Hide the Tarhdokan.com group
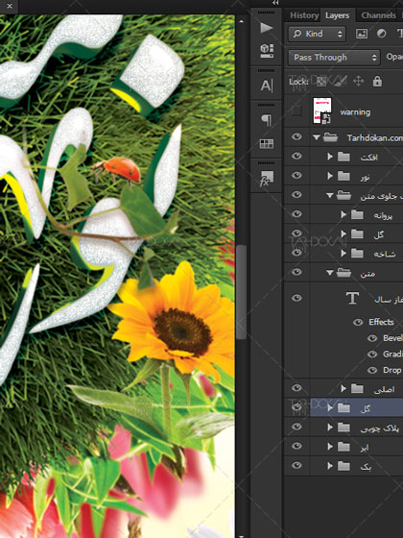The height and width of the screenshot is (538, 403). click(296, 136)
